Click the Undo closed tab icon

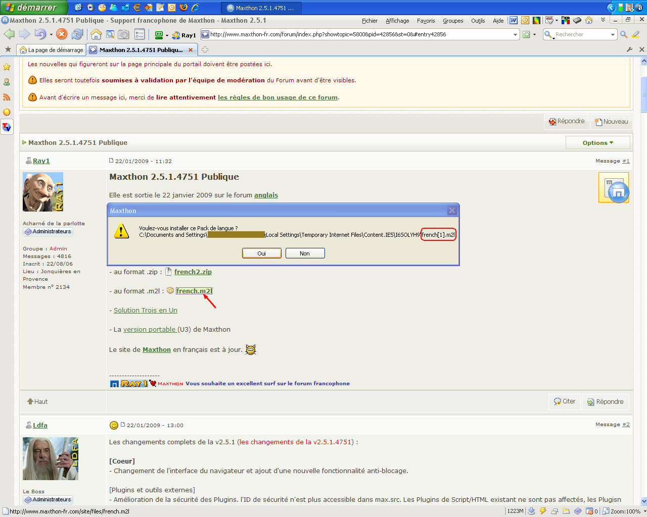[x=40, y=34]
